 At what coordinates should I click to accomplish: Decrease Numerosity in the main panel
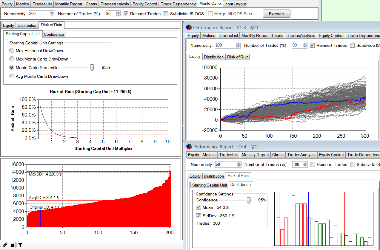tap(53, 15)
